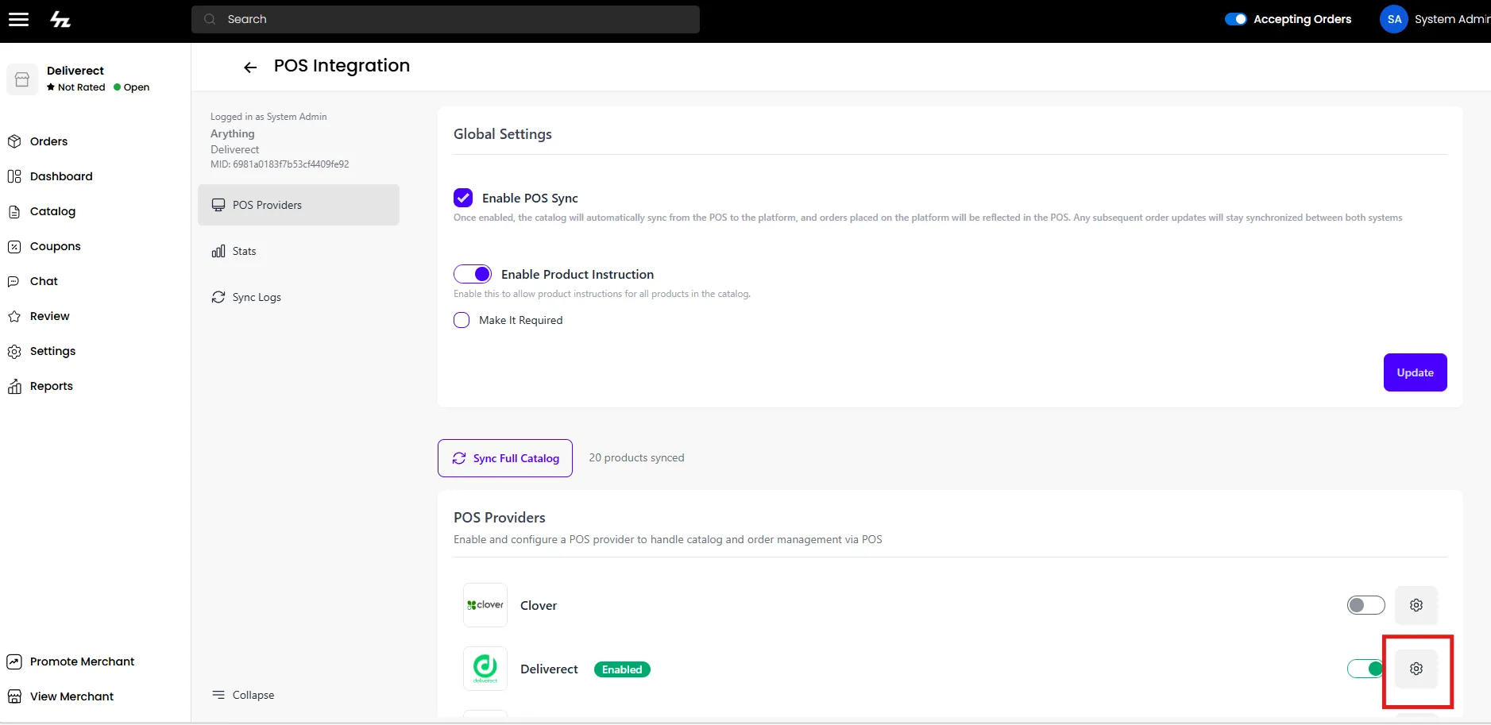Click the Sync Full Catalog button
Screen dimensions: 1491x725
[505, 458]
